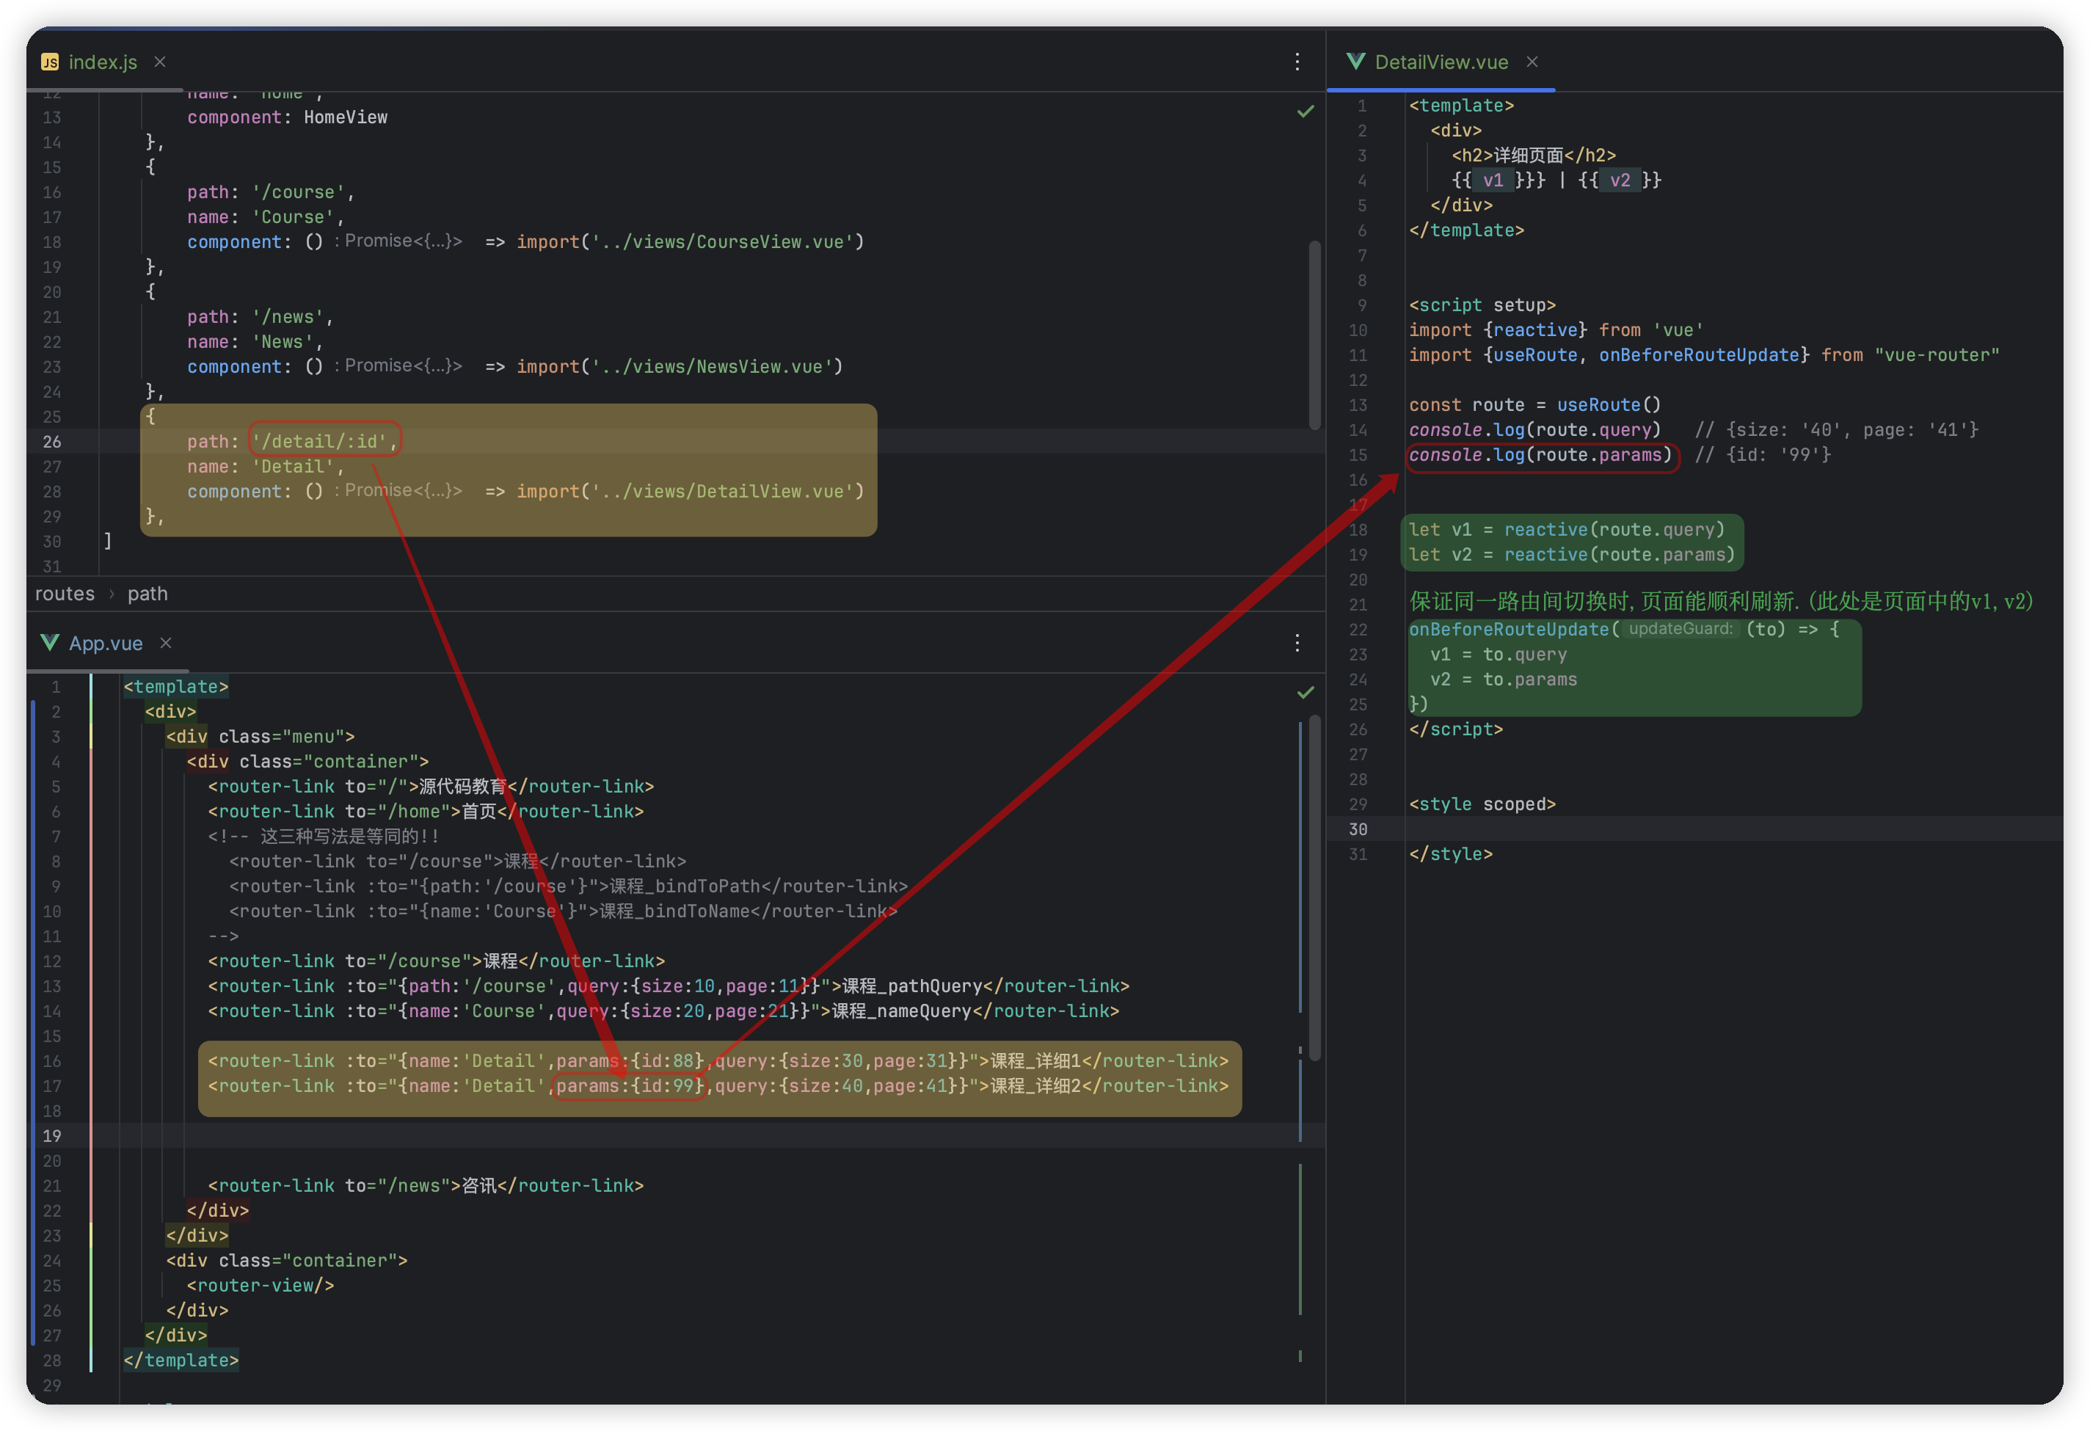Switch to the index.js tab
Image resolution: width=2090 pixels, height=1431 pixels.
[x=103, y=62]
